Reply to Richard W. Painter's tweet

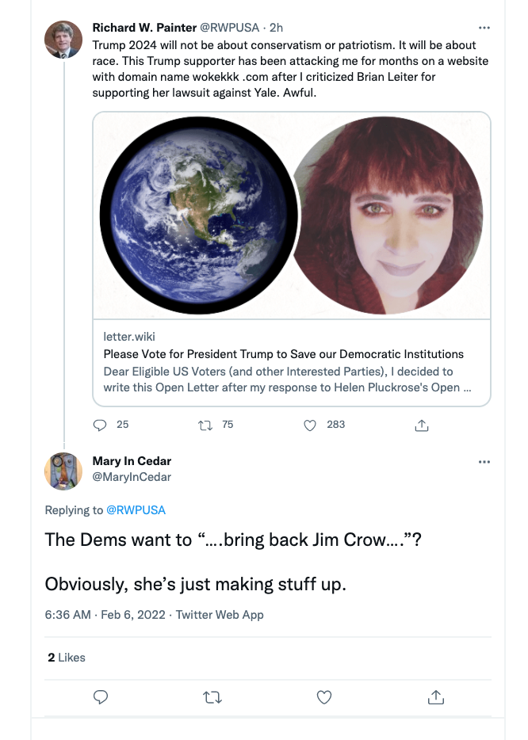point(101,425)
